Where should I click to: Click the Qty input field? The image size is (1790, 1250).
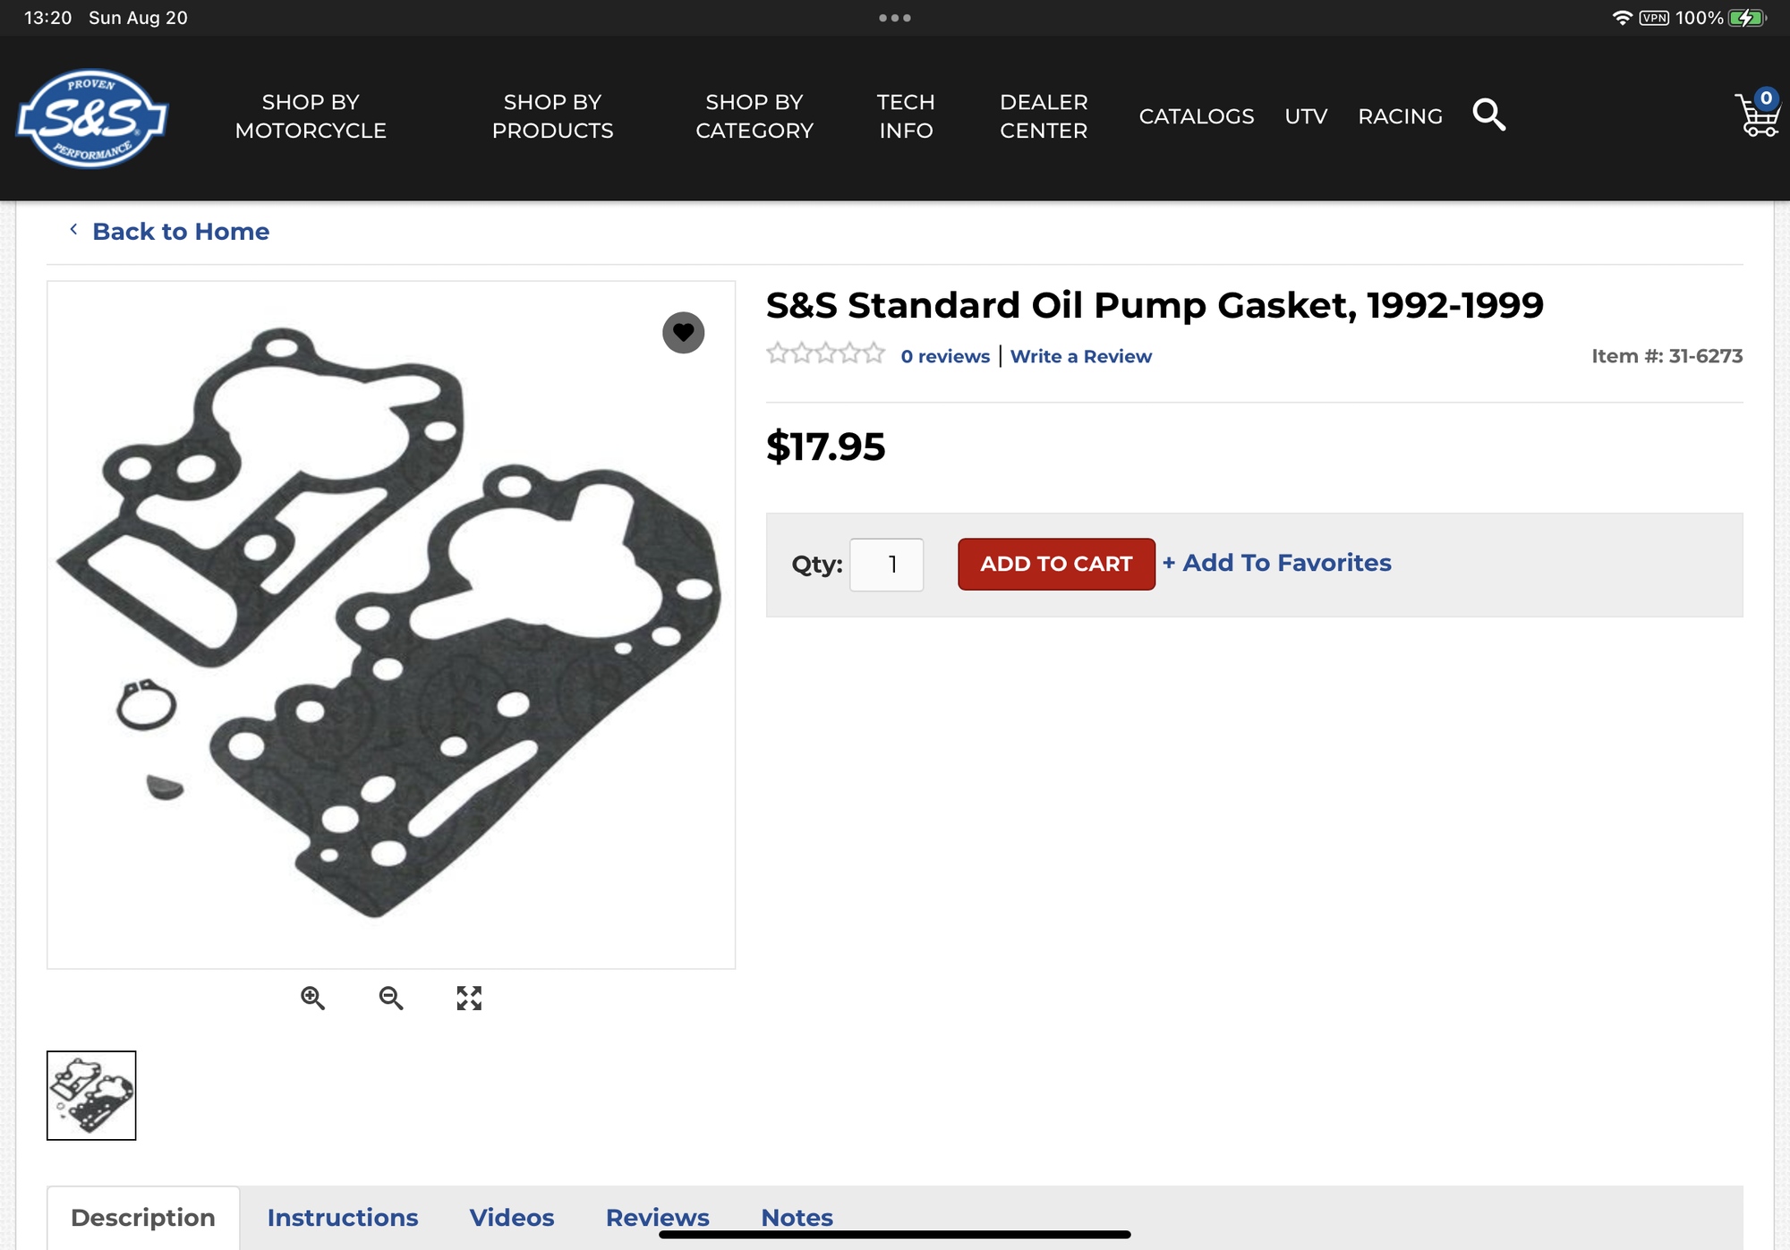point(886,565)
